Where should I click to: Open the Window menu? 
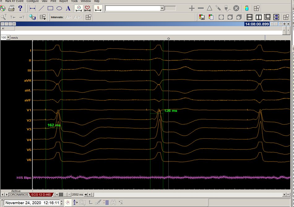[x=86, y=1]
